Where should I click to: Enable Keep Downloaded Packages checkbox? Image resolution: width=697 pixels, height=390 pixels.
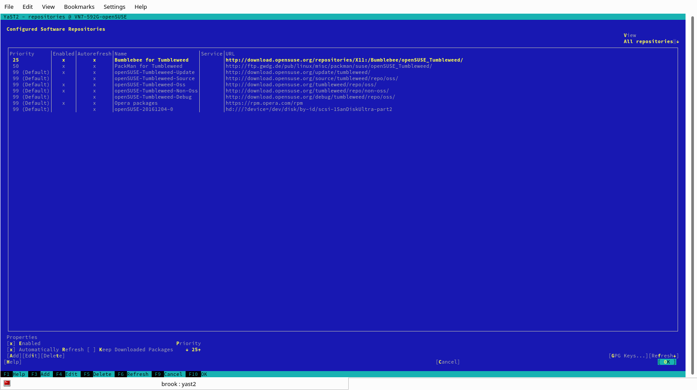(91, 350)
